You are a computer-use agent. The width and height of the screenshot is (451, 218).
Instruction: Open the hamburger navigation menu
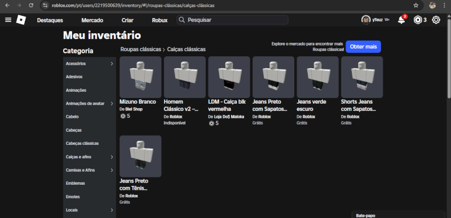pos(8,20)
